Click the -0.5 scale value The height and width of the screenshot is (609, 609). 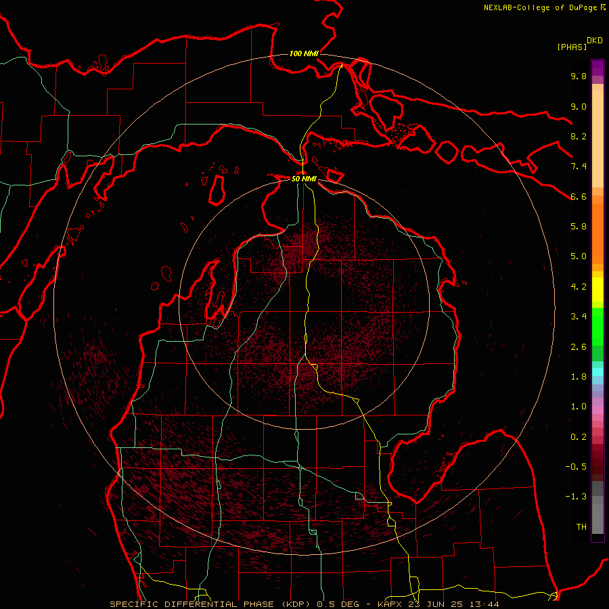coord(576,467)
